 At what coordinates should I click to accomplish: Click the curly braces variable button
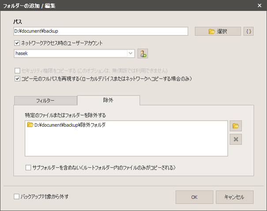[248, 31]
